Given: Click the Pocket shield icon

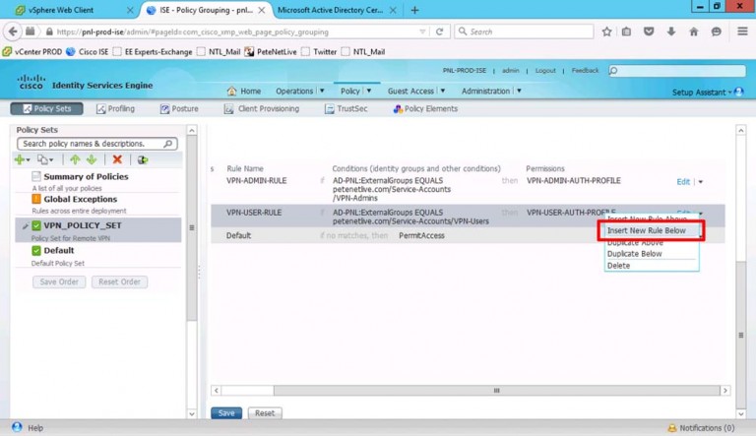Looking at the screenshot, I should coord(649,31).
